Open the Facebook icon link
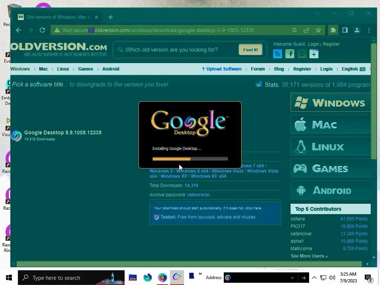Image resolution: width=380 pixels, height=285 pixels. [x=289, y=54]
